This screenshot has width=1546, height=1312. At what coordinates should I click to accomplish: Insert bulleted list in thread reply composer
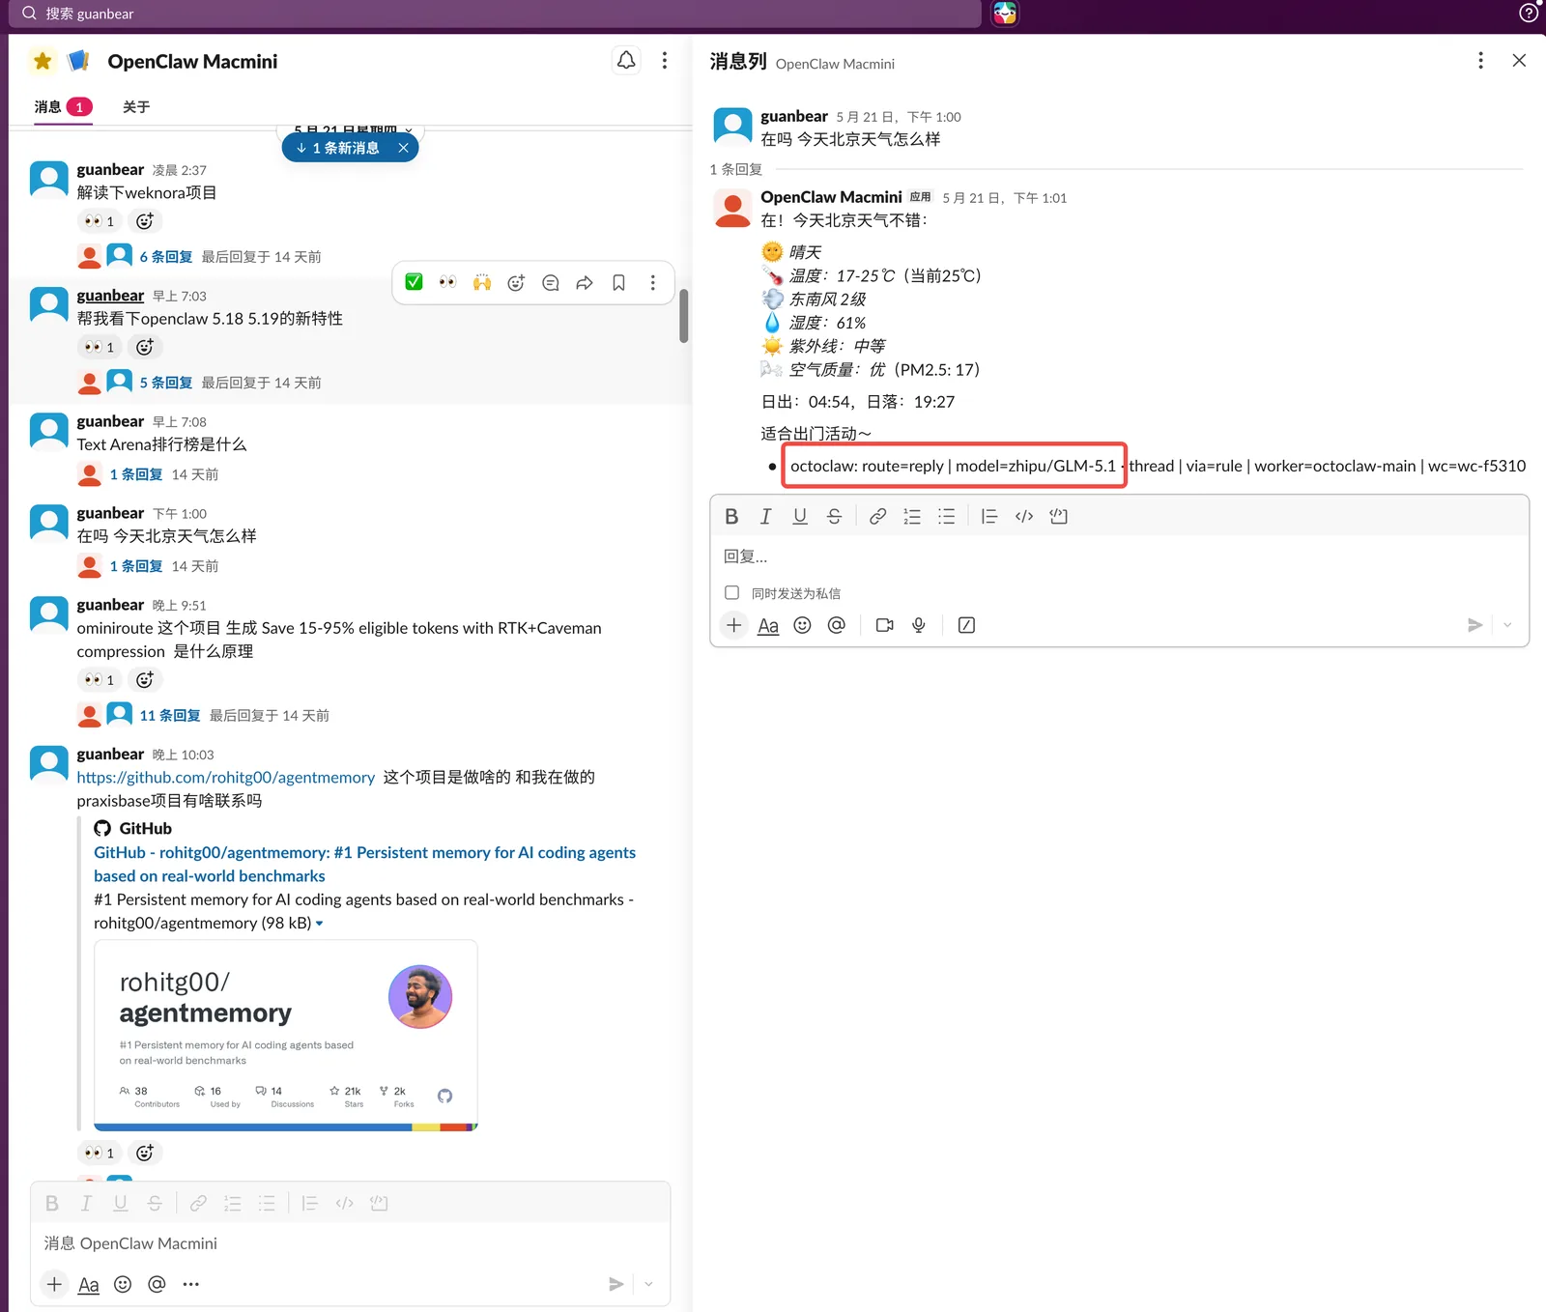pyautogui.click(x=946, y=516)
